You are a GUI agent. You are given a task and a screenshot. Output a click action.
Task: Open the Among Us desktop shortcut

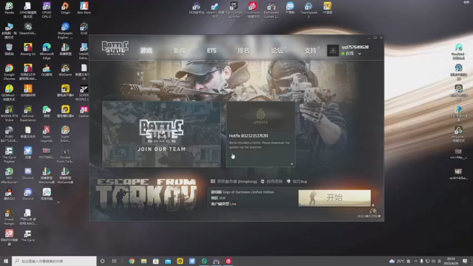coord(28,50)
